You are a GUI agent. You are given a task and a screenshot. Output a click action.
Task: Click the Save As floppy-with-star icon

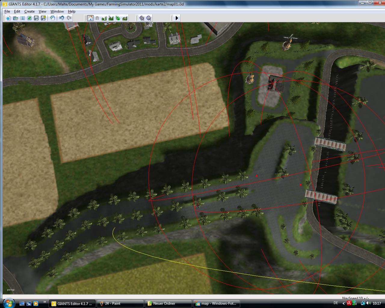click(43, 18)
